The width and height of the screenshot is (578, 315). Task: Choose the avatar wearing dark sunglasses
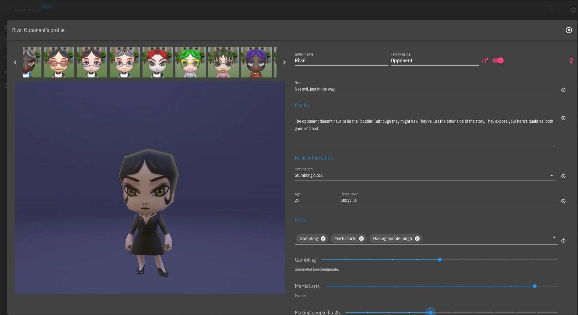click(224, 62)
